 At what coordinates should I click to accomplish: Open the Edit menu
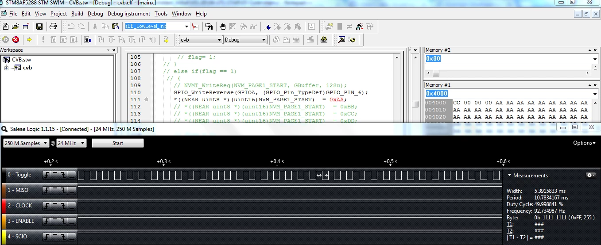coord(26,14)
